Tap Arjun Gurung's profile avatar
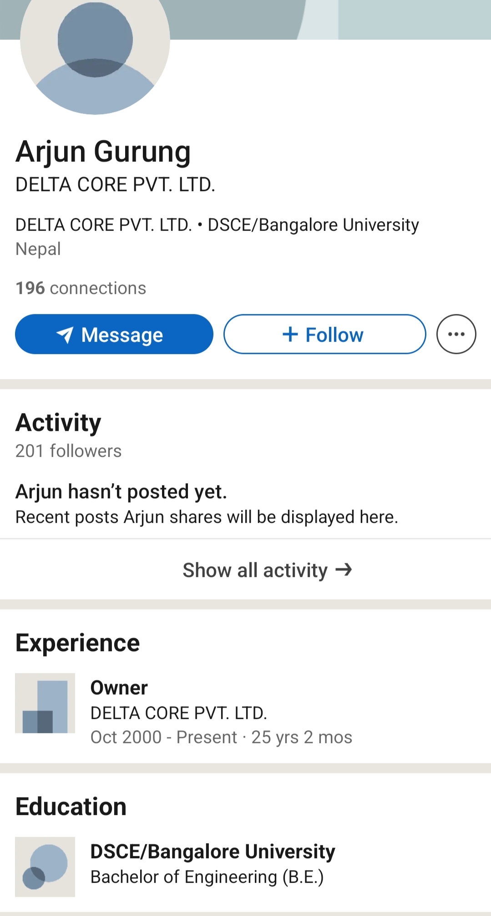 (x=95, y=50)
